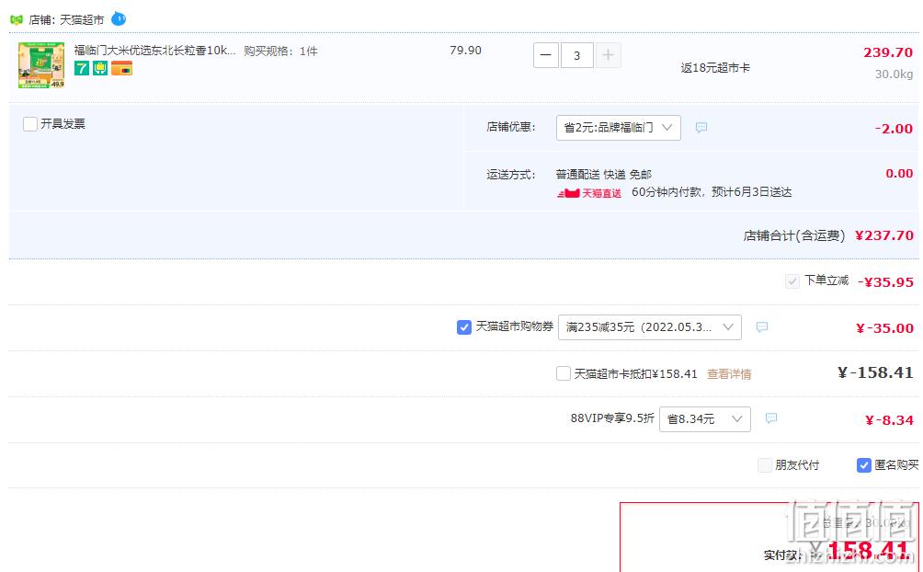Click the unit price 79.90
This screenshot has width=923, height=572.
click(x=465, y=51)
